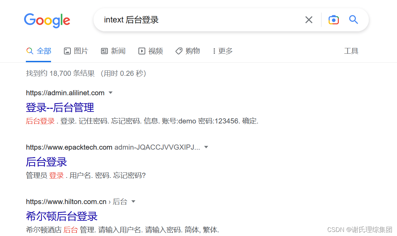
Task: Clear the search box with the X icon
Action: [x=309, y=20]
